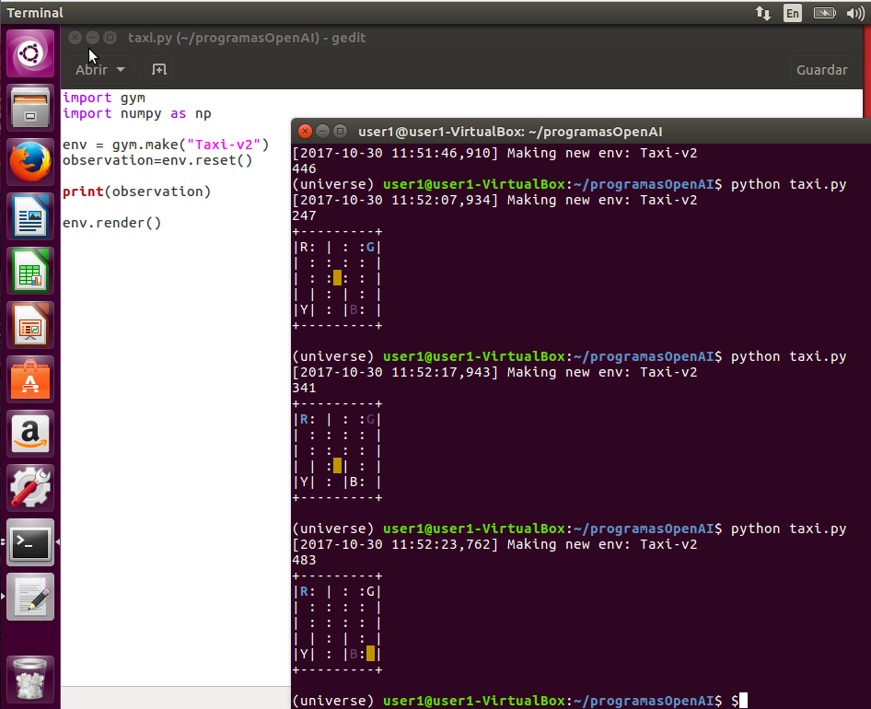The height and width of the screenshot is (709, 871).
Task: Open the Files manager from dock
Action: pyautogui.click(x=30, y=108)
